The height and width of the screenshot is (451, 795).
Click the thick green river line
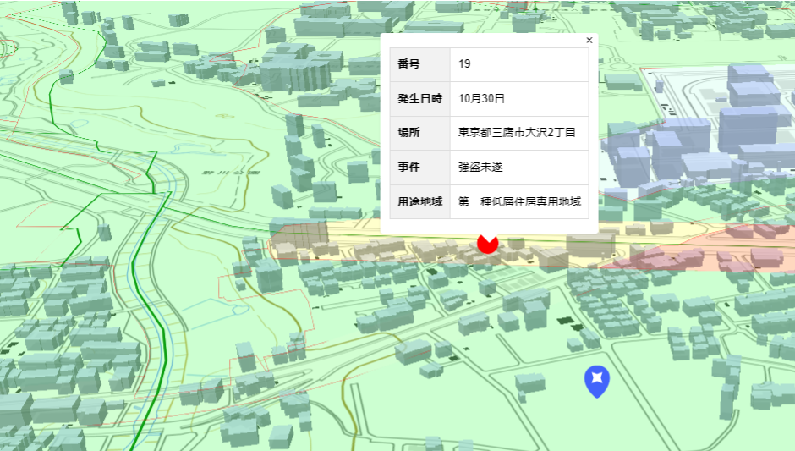click(x=151, y=313)
